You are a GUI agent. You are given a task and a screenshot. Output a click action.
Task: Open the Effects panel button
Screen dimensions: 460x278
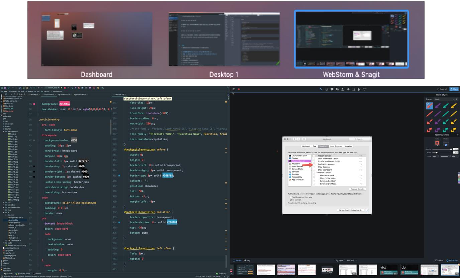point(439,261)
